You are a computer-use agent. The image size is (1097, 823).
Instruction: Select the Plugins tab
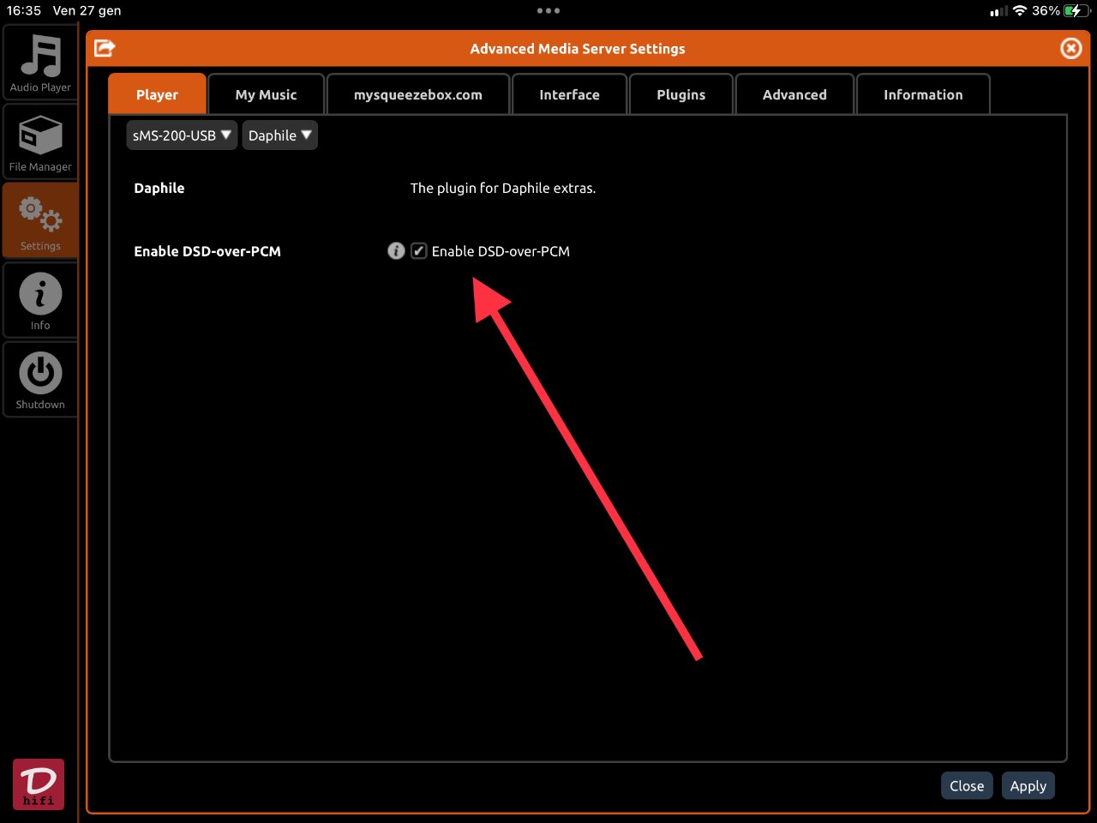coord(681,94)
